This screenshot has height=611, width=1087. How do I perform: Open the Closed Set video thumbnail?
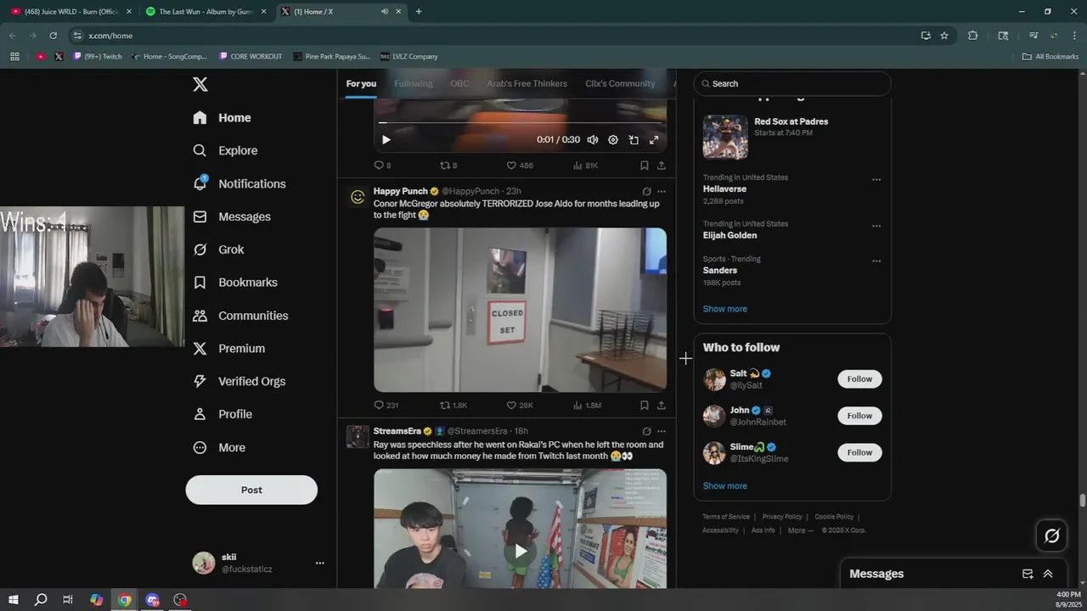pos(520,310)
